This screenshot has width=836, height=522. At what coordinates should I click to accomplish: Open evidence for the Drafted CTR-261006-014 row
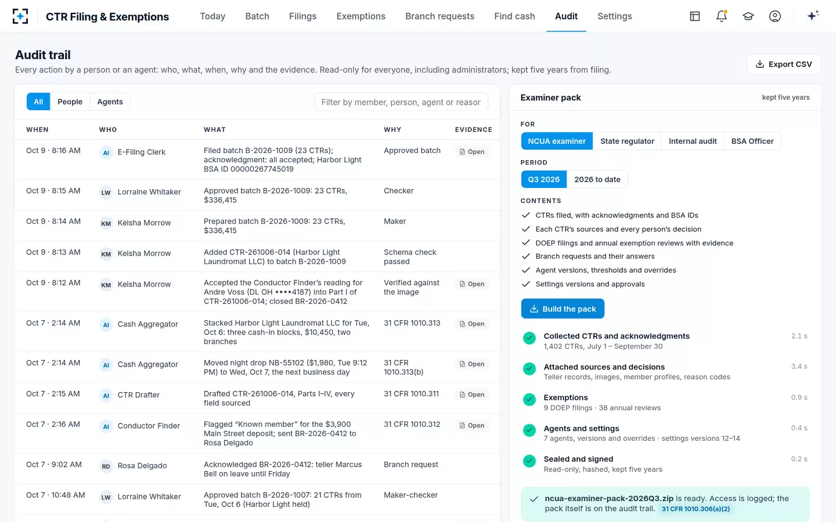(x=472, y=395)
